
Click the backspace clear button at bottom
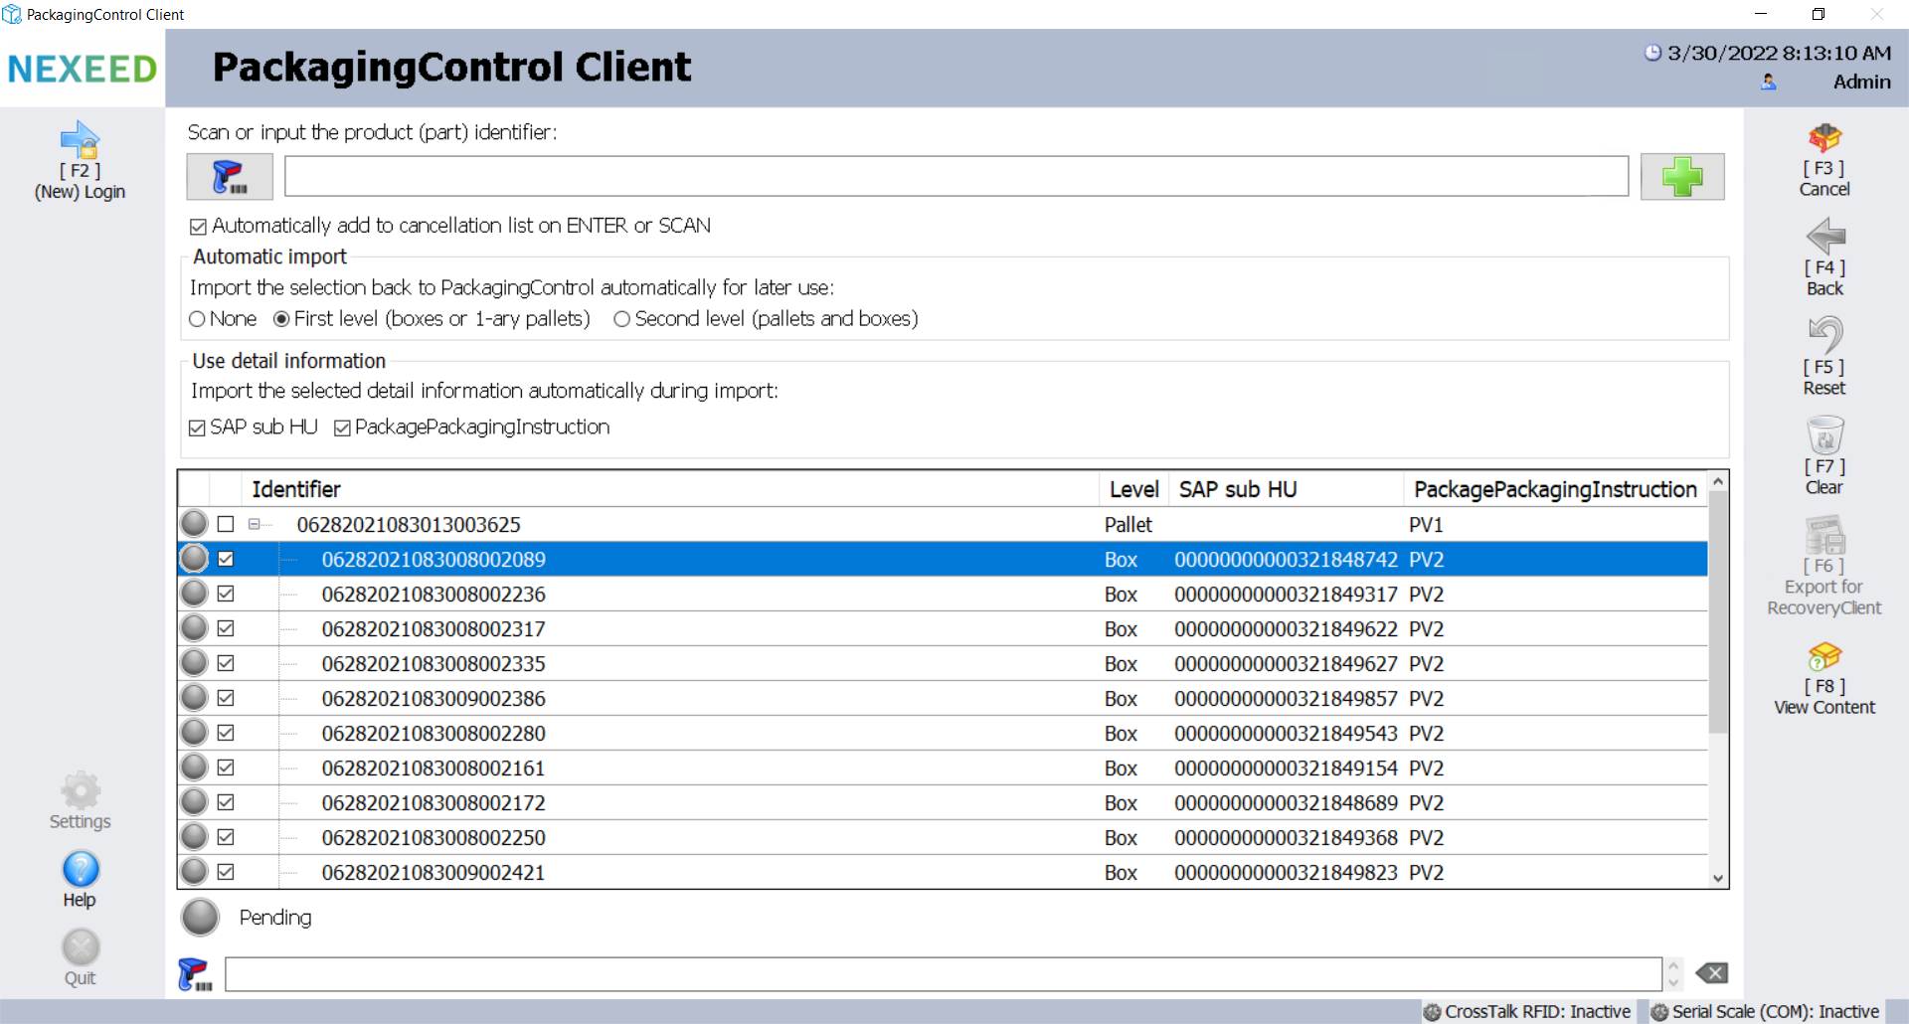(1711, 973)
